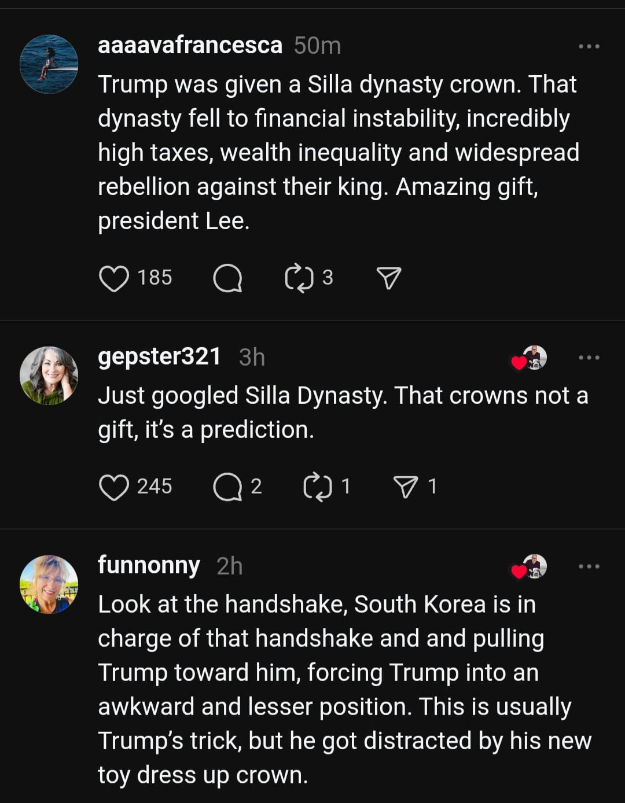Open funnonny's profile avatar
The image size is (625, 803).
point(49,584)
